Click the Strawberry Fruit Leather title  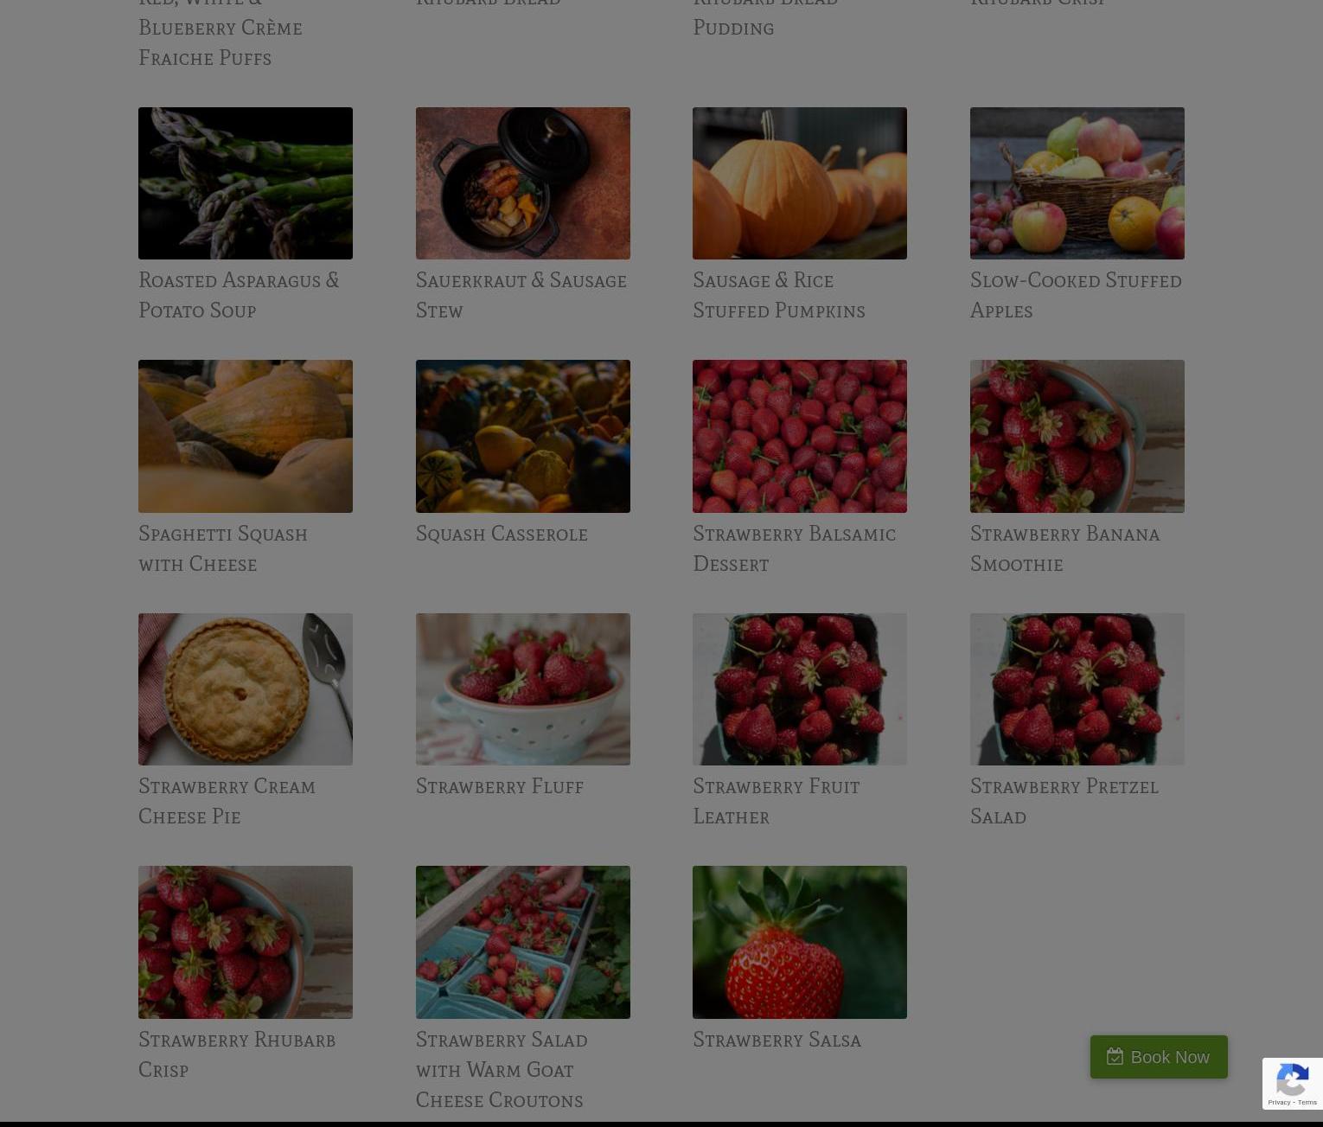(x=776, y=801)
